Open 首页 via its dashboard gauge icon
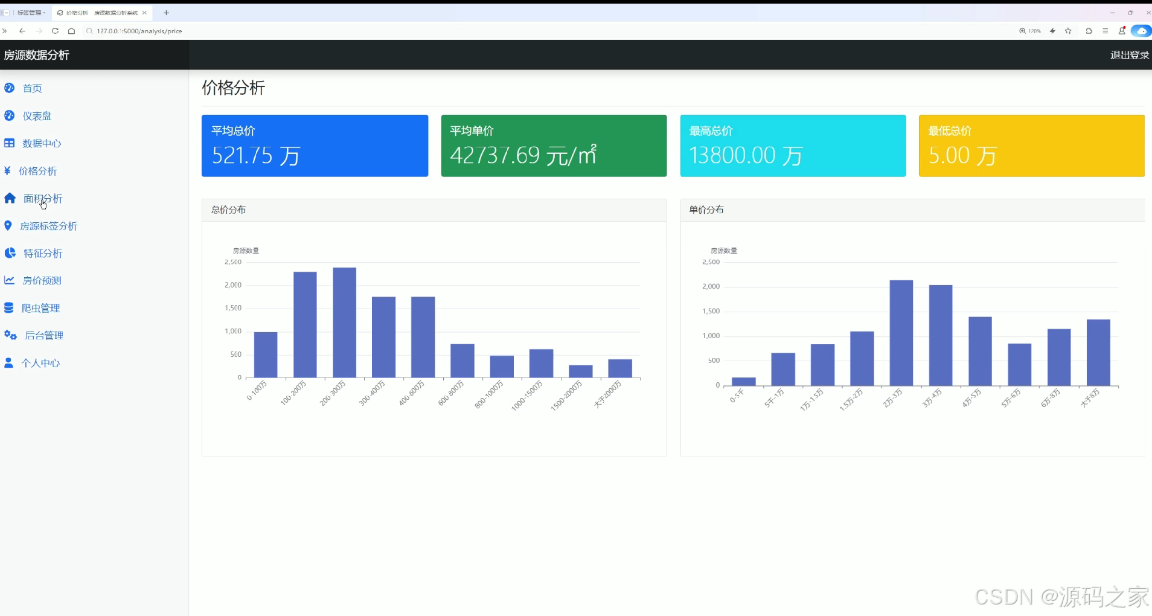This screenshot has width=1152, height=616. point(9,88)
